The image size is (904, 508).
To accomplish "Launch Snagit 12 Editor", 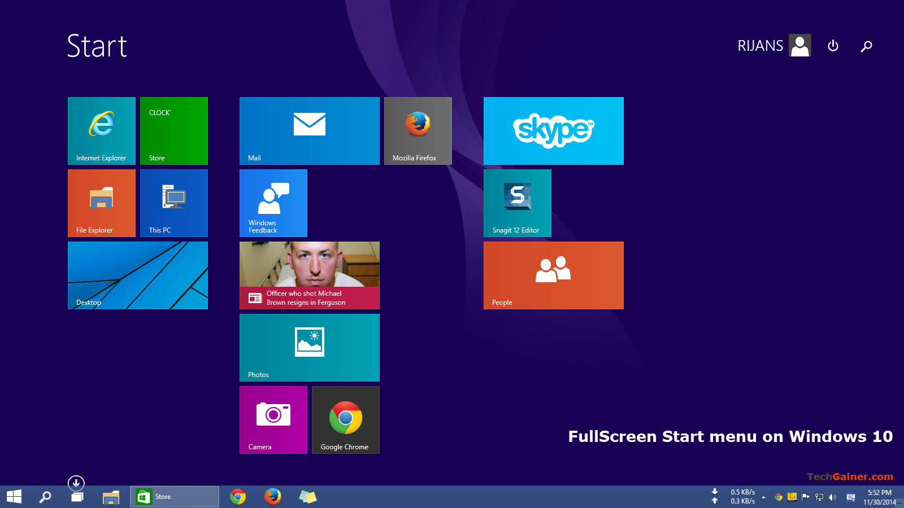I will pos(516,203).
